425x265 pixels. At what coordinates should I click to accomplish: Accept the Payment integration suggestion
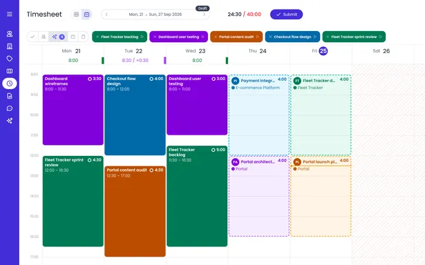tap(259, 115)
